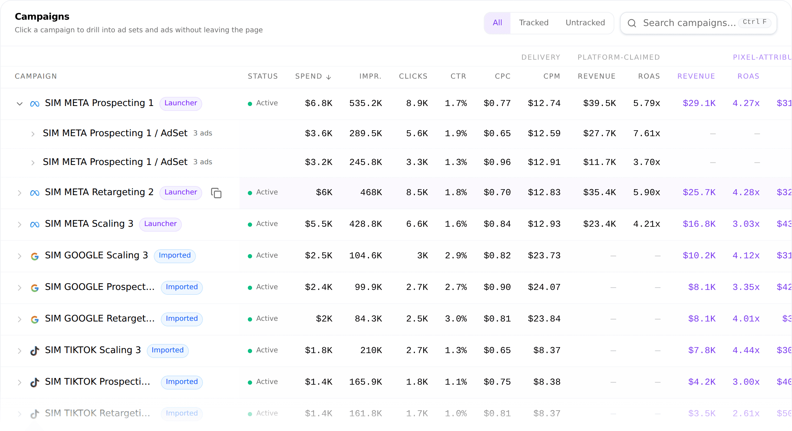792x431 pixels.
Task: Click the Meta logo beside SIM META Scaling 3
Action: [x=35, y=224]
